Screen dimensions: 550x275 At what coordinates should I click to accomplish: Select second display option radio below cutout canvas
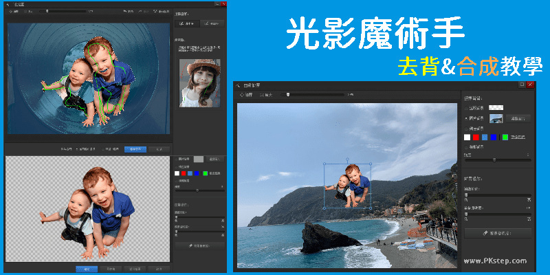103,149
